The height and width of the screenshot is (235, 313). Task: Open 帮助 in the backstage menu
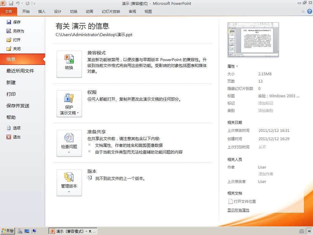coord(11,117)
